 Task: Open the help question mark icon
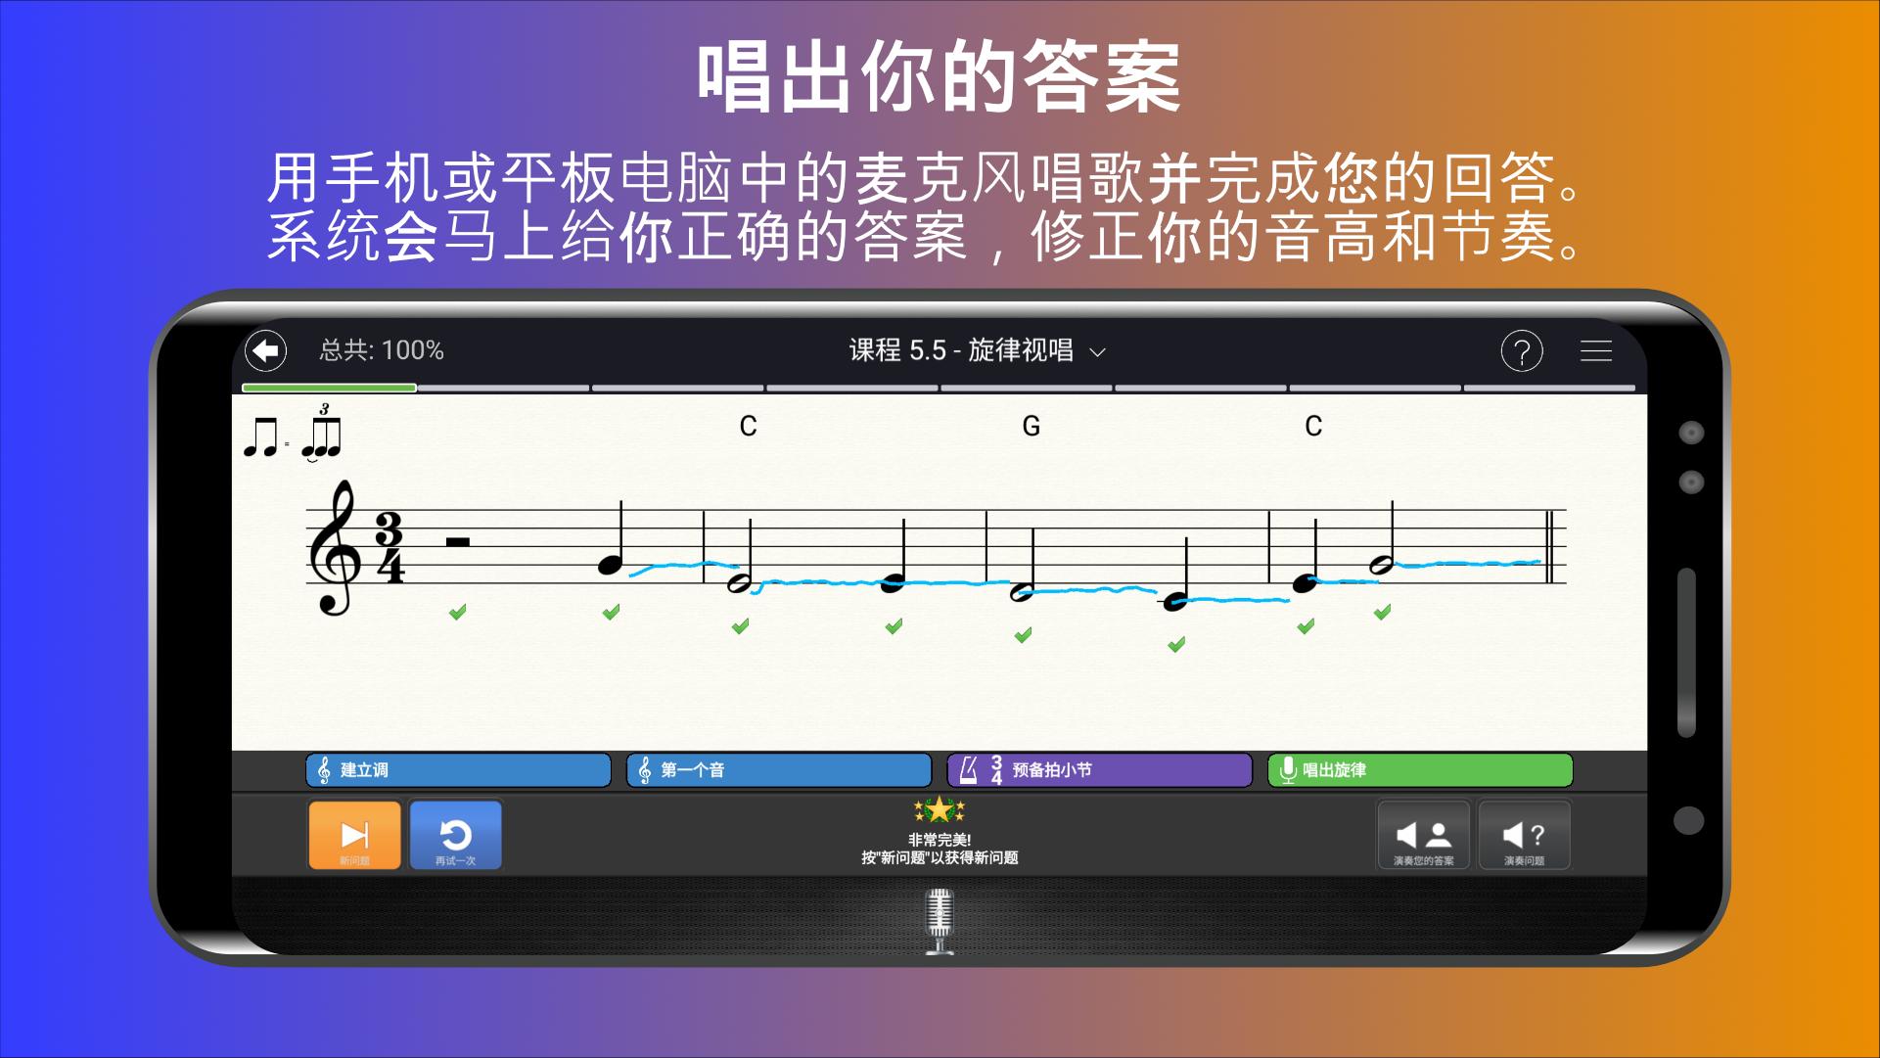coord(1522,350)
